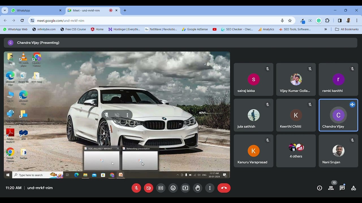Click the Nani Srujan participant tile
The width and height of the screenshot is (362, 203).
pyautogui.click(x=339, y=151)
